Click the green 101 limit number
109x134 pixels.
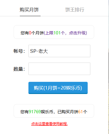57,33
